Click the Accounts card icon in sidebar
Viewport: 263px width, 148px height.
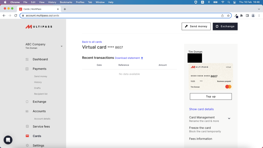click(27, 111)
